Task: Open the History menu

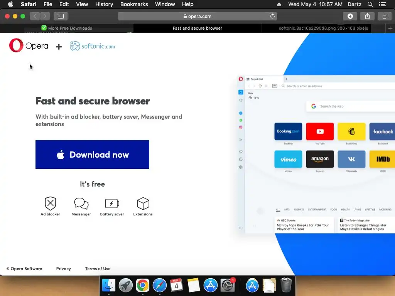Action: point(104,4)
